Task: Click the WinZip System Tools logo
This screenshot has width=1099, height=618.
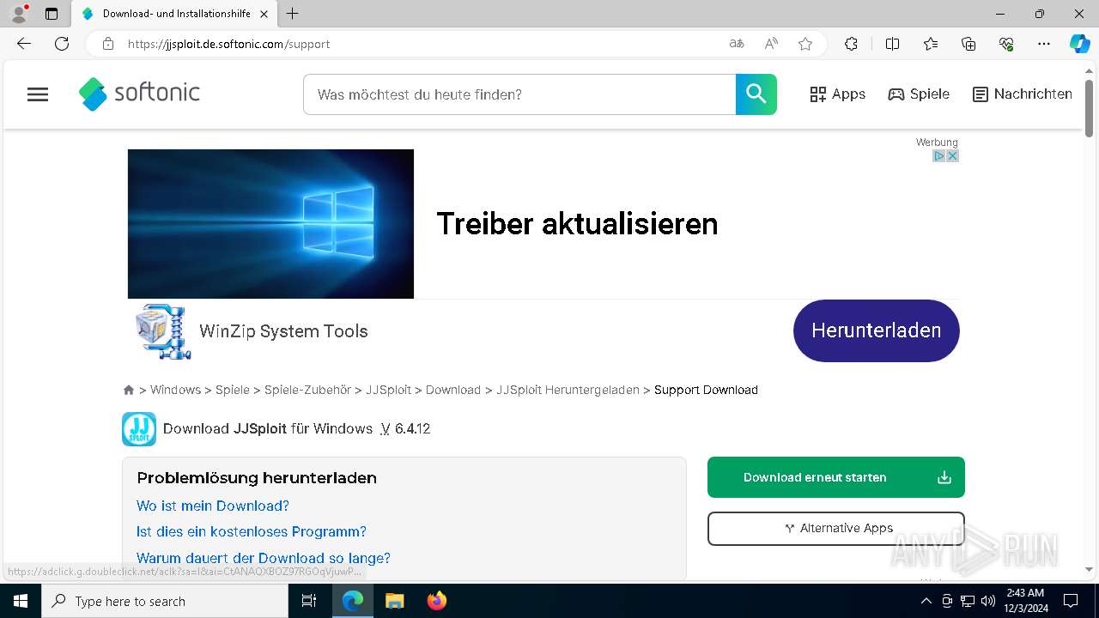Action: (x=163, y=331)
